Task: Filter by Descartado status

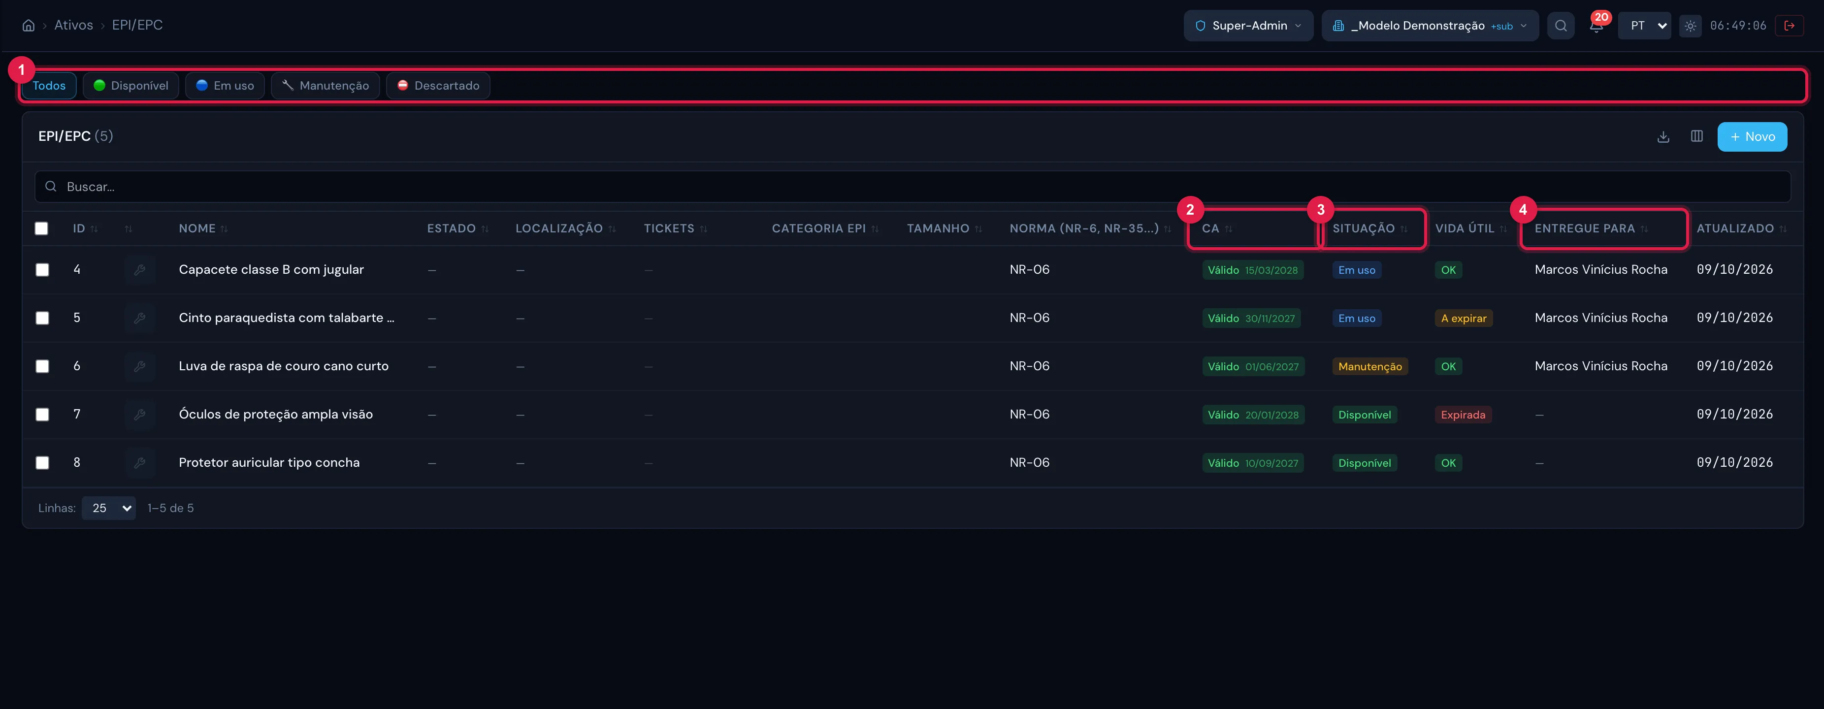Action: point(438,86)
